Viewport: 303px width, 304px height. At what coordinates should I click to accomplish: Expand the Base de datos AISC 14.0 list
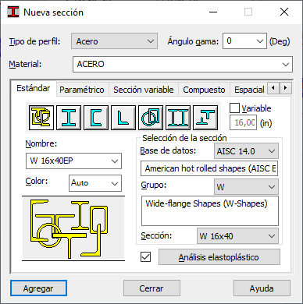[x=246, y=151]
